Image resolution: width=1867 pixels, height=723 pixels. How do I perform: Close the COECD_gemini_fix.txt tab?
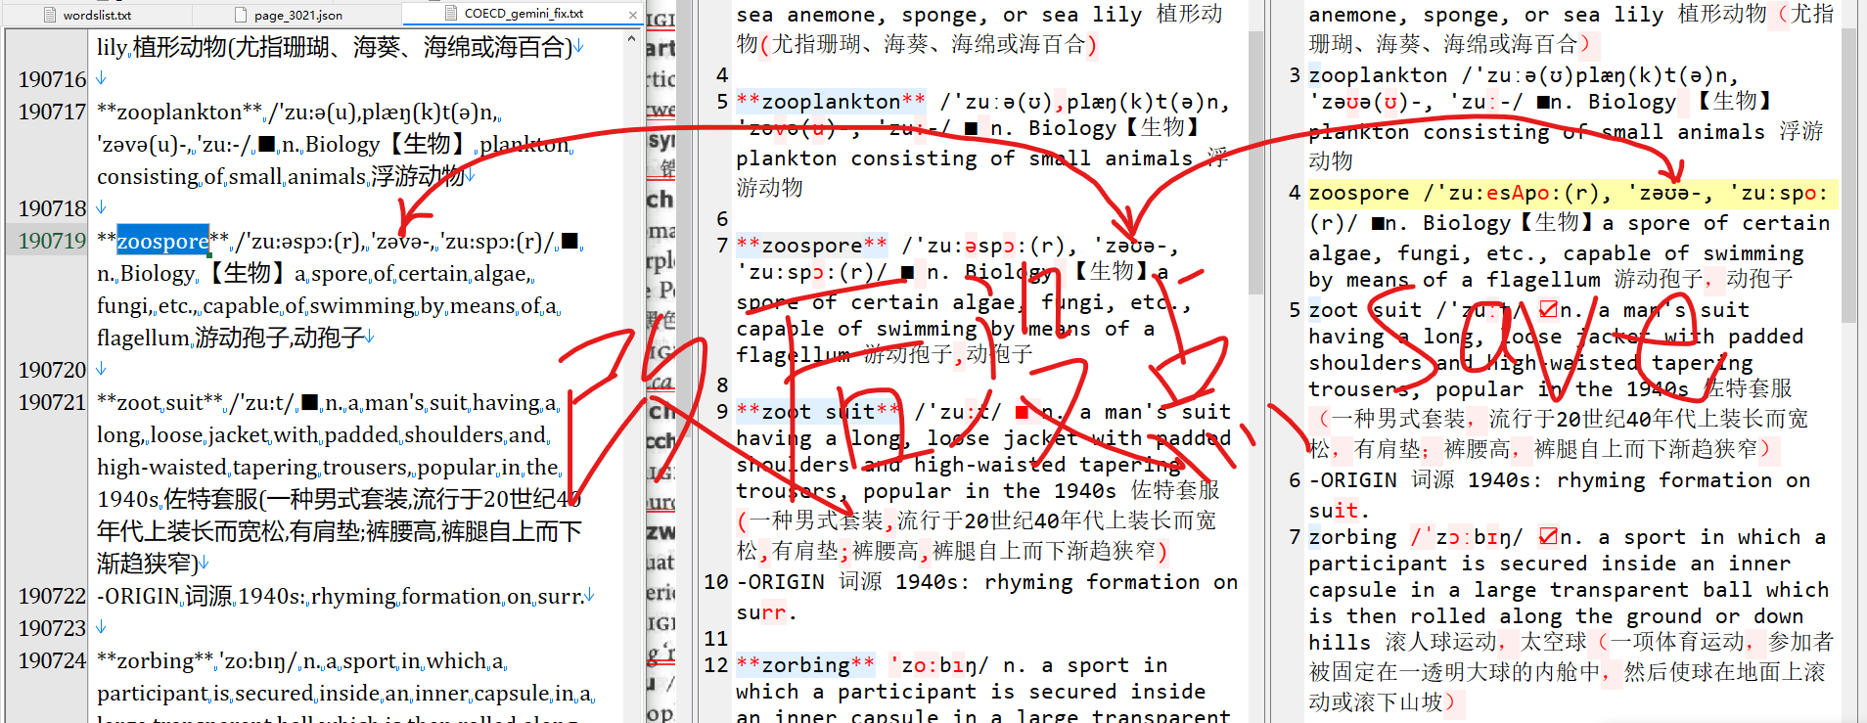(633, 15)
